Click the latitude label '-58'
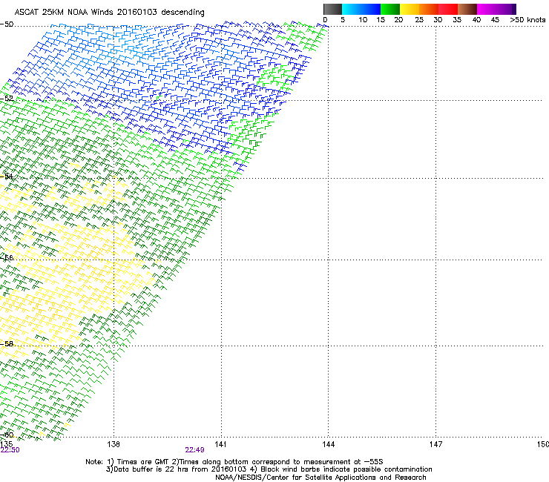The height and width of the screenshot is (482, 549). click(x=7, y=344)
